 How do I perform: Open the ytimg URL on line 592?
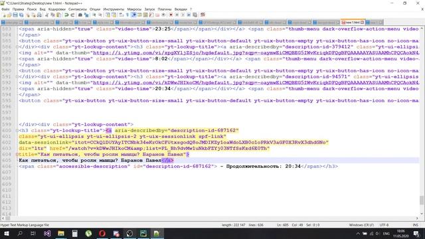point(256,82)
